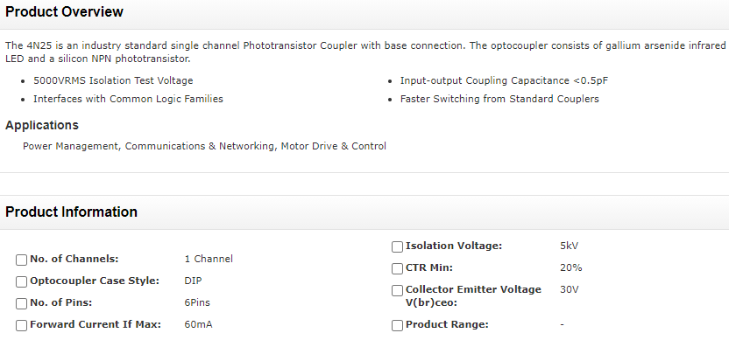This screenshot has height=340, width=729.
Task: Enable the Optocoupler Case Style checkbox
Action: click(21, 281)
